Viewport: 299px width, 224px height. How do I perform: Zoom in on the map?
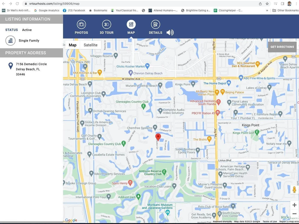[294, 205]
